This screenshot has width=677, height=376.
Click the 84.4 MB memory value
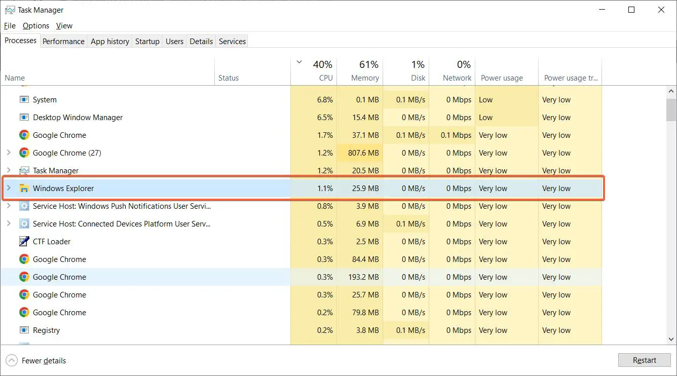coord(365,259)
